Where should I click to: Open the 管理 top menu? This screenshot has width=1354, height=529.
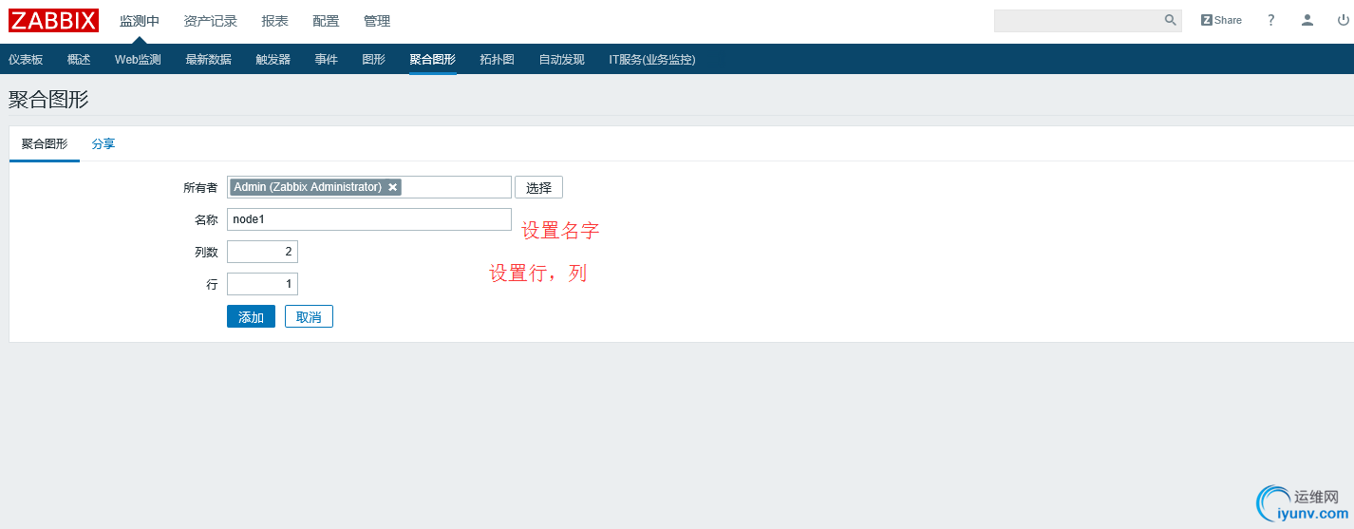click(377, 21)
